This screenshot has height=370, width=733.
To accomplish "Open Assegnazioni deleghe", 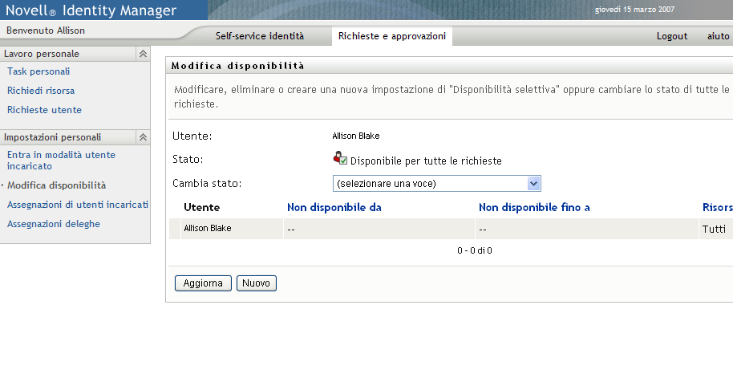I will pyautogui.click(x=53, y=224).
